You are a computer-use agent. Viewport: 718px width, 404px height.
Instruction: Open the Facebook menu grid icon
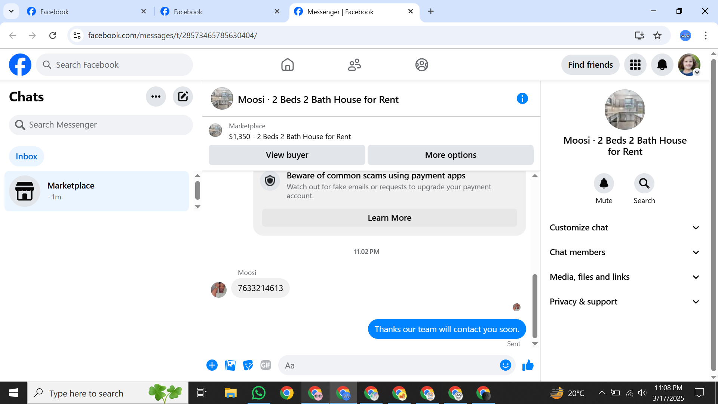(635, 65)
